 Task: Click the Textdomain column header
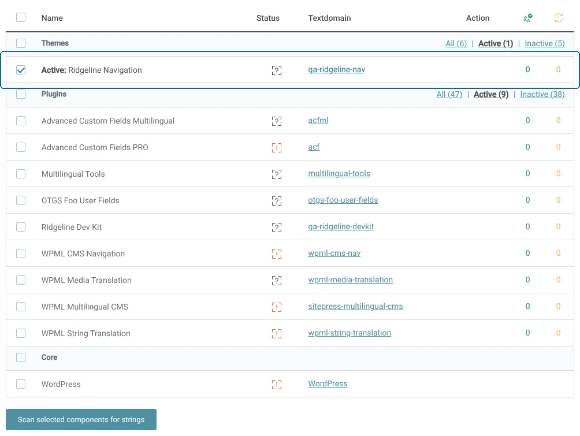pyautogui.click(x=330, y=18)
